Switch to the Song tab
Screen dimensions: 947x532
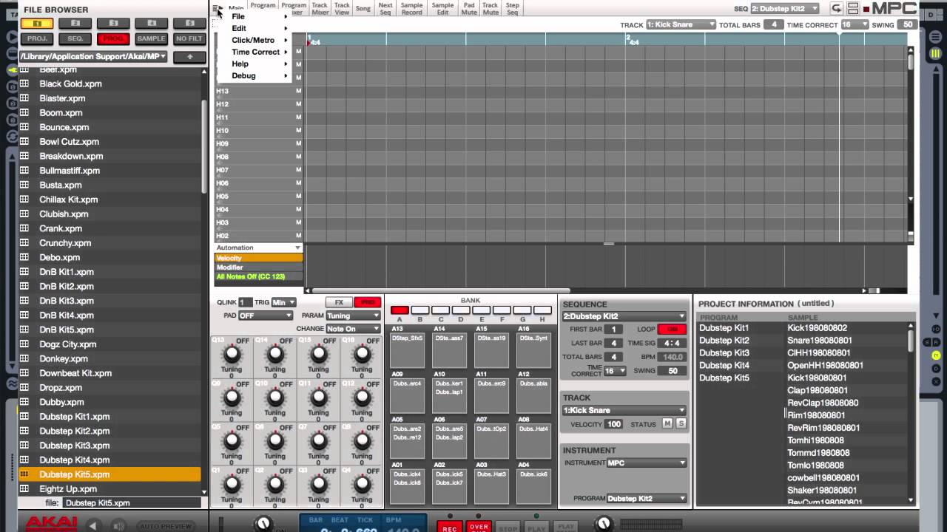(x=363, y=9)
